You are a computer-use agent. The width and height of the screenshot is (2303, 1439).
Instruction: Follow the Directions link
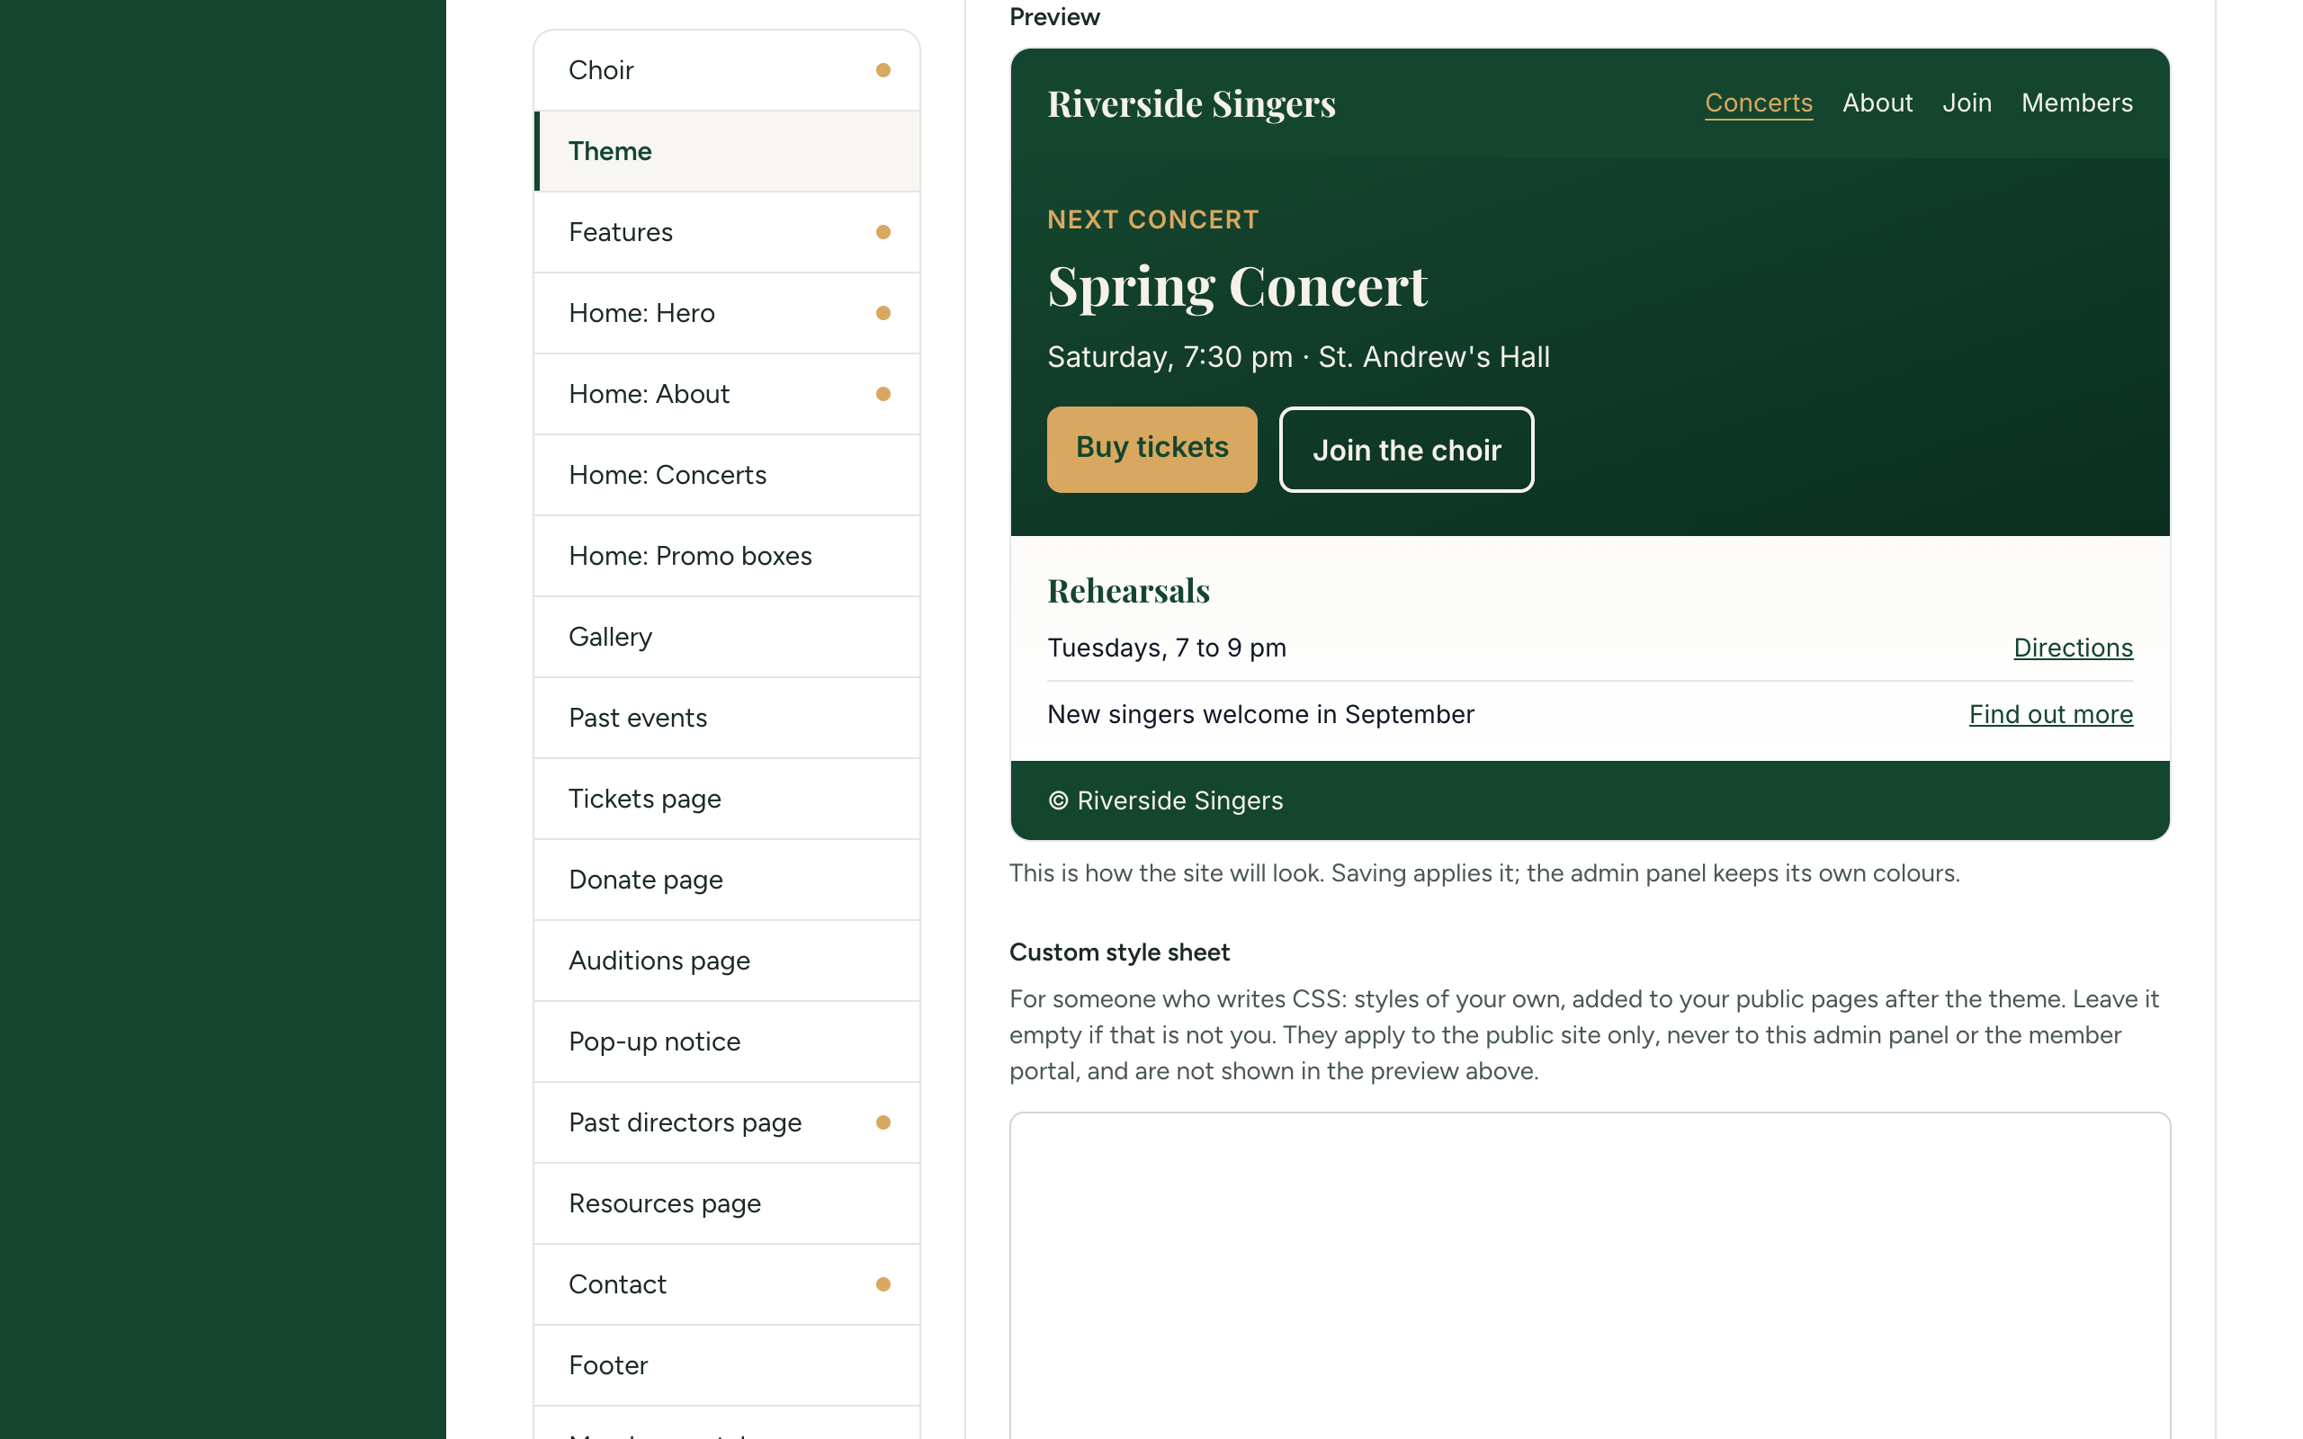(2073, 648)
